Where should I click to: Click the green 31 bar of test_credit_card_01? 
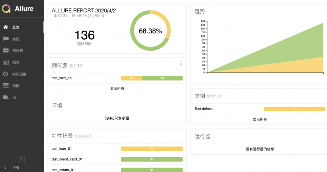(152, 159)
